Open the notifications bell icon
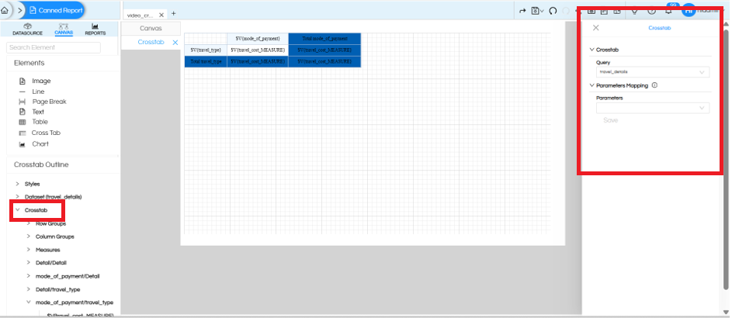Screen dimensions: 732x318 (668, 11)
